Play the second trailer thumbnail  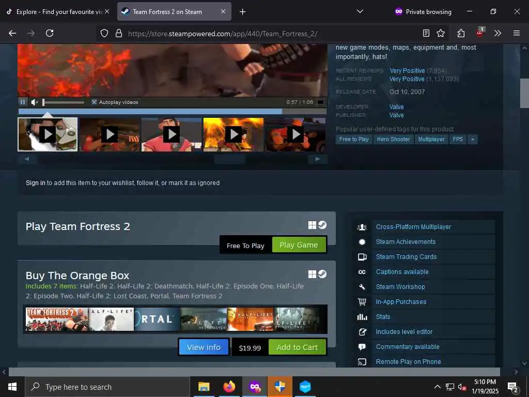pos(110,134)
